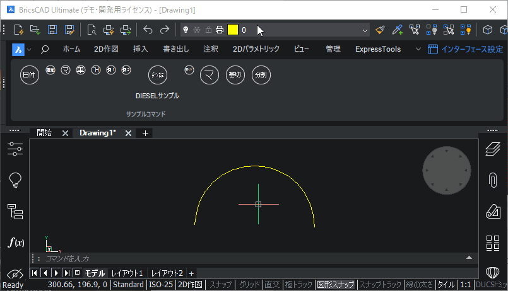This screenshot has height=291, width=508.
Task: Switch to the 挿入 ribbon tab
Action: pos(141,49)
